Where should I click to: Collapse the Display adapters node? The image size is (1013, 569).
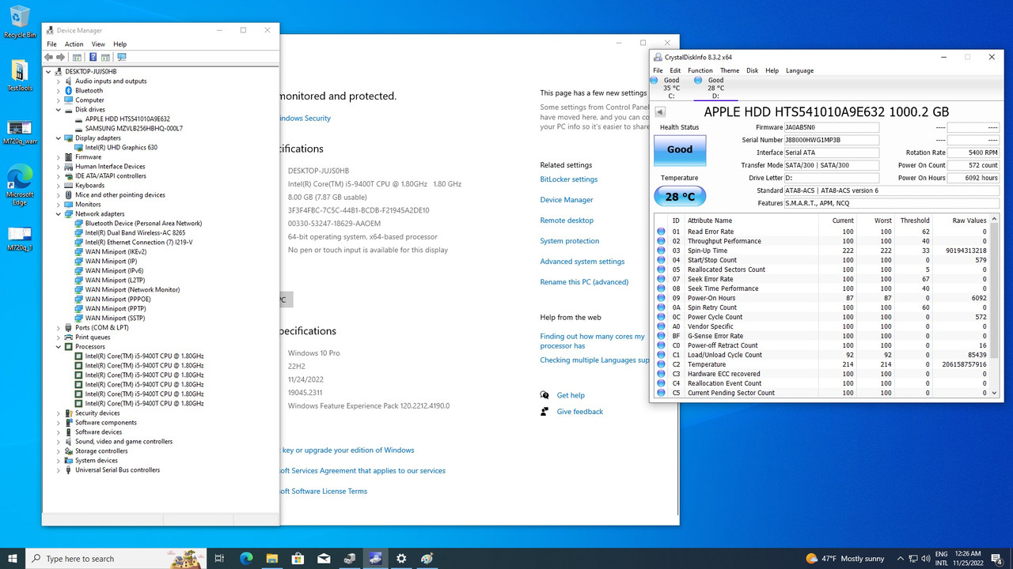(x=59, y=138)
